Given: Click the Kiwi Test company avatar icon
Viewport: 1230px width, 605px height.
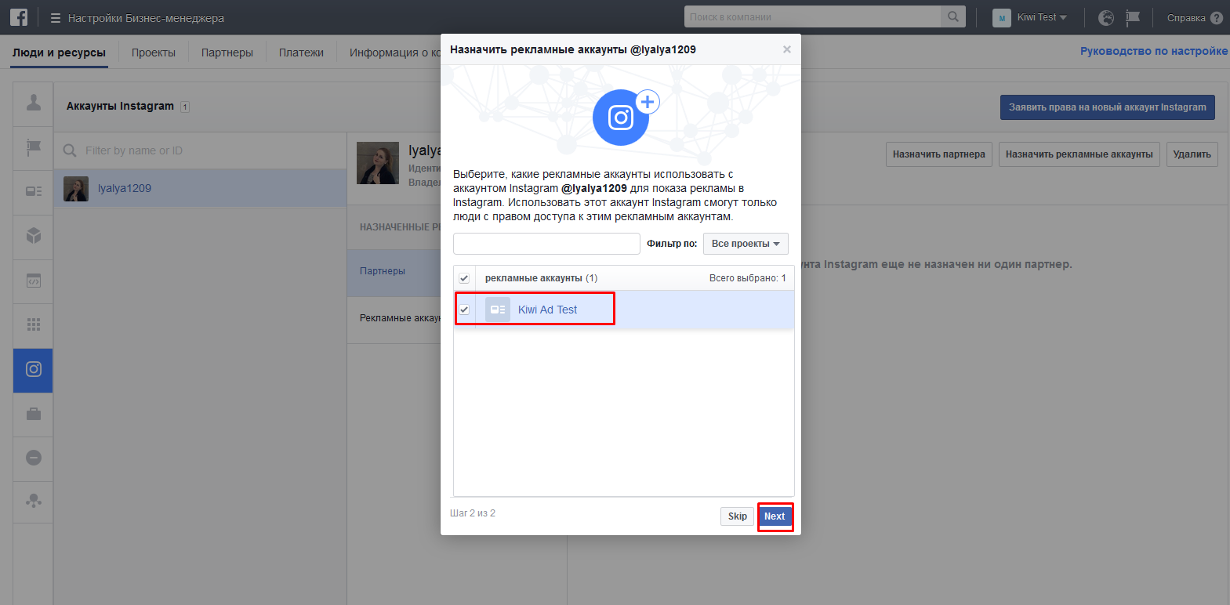Looking at the screenshot, I should [x=1001, y=17].
